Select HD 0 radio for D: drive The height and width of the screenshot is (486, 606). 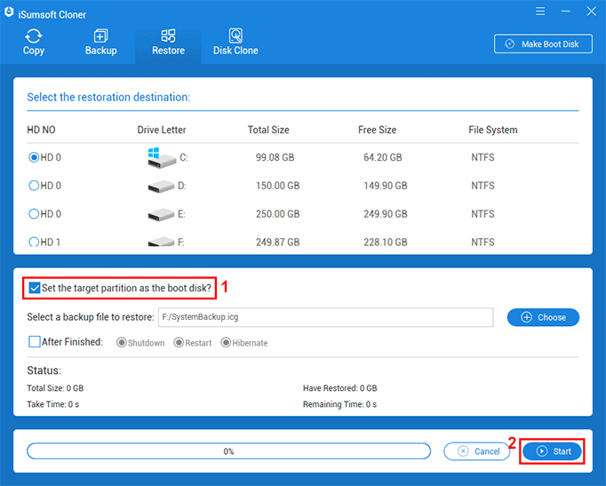click(34, 186)
